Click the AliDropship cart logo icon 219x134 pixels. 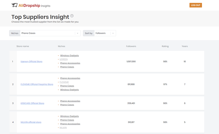coord(14,5)
